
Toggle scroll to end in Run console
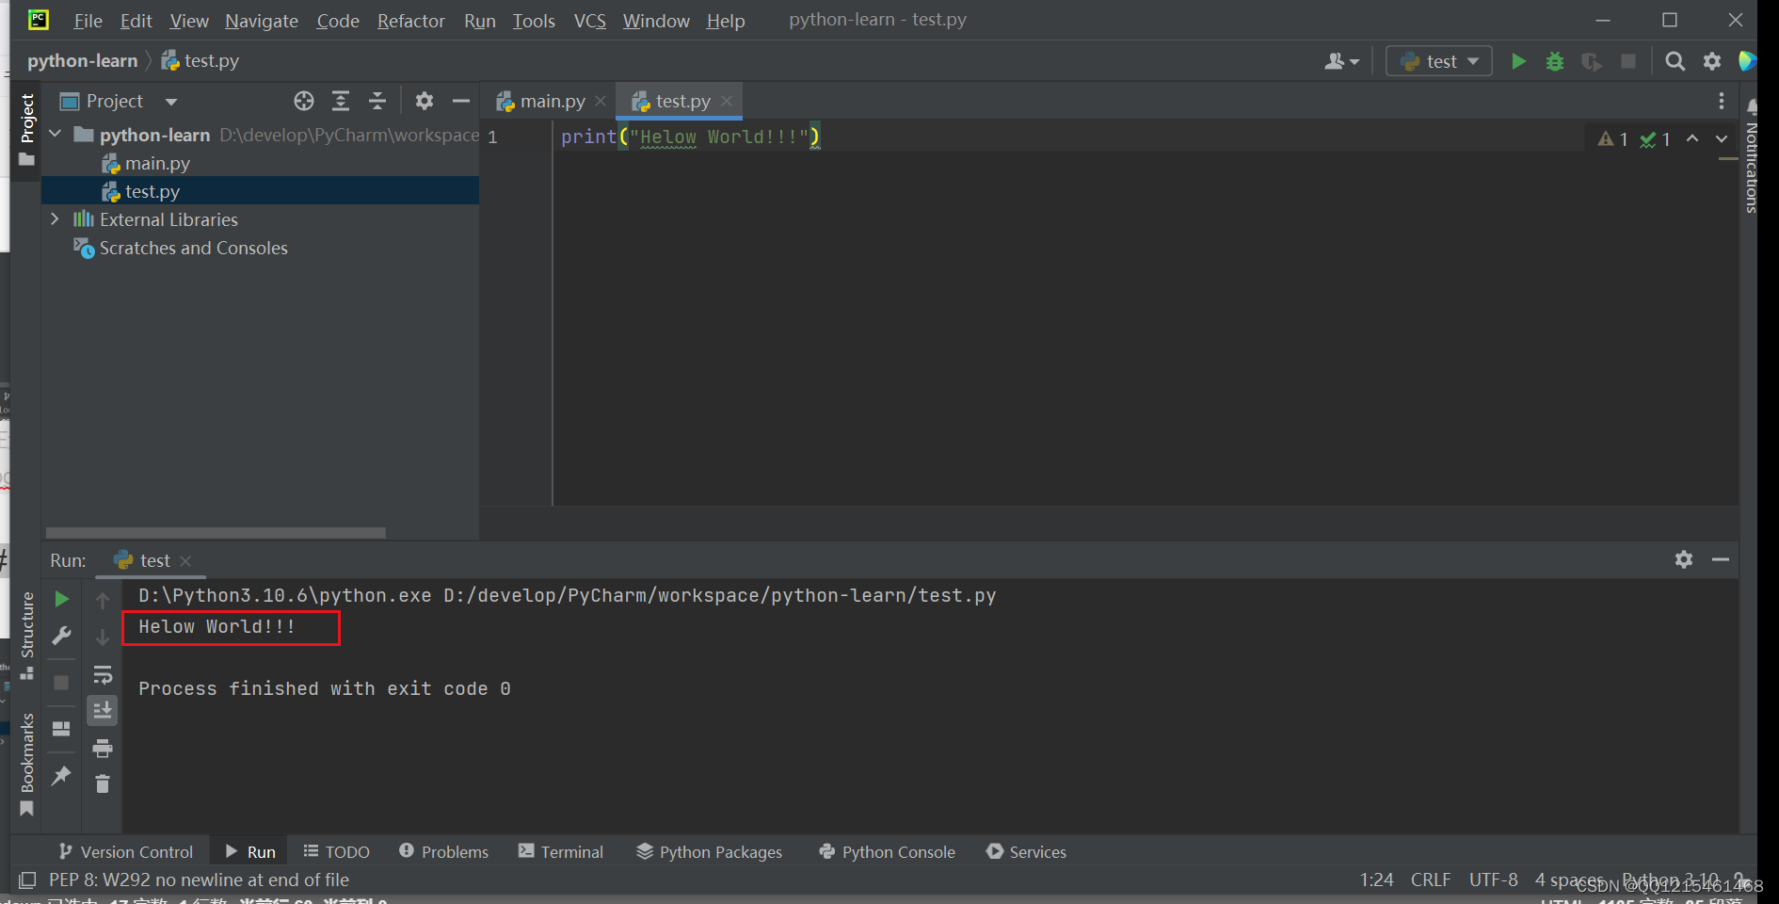(x=103, y=711)
